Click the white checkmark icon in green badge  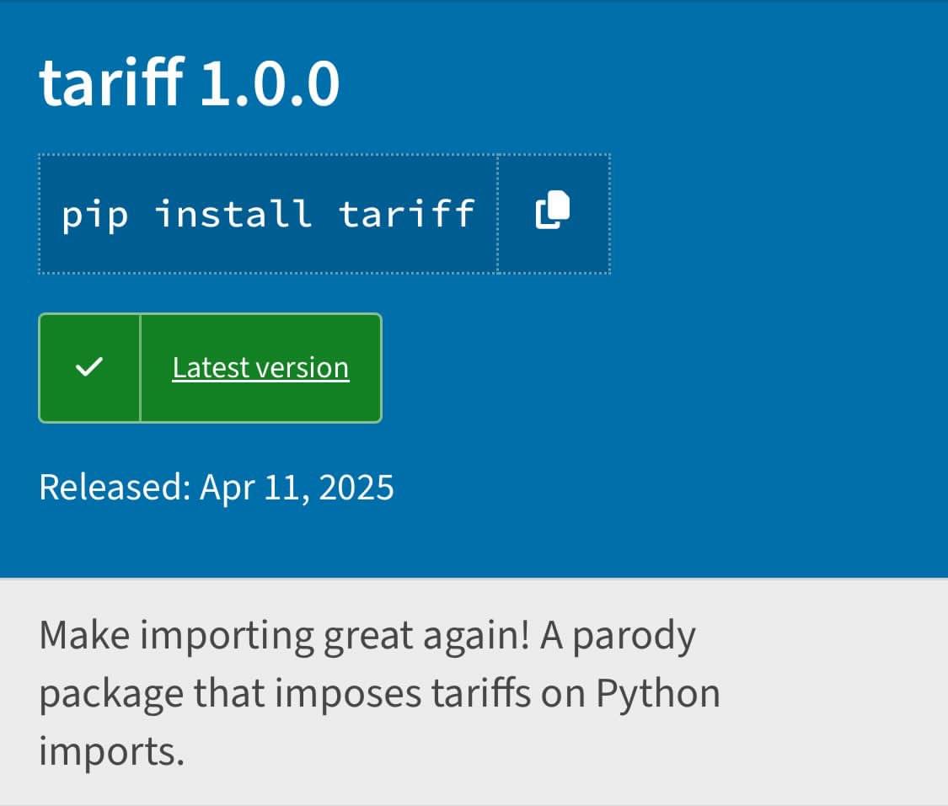(88, 366)
